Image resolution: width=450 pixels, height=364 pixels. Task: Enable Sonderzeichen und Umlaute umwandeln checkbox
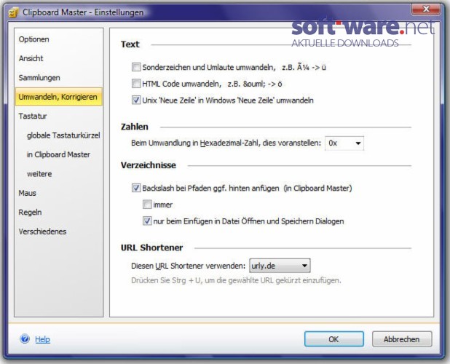click(136, 67)
